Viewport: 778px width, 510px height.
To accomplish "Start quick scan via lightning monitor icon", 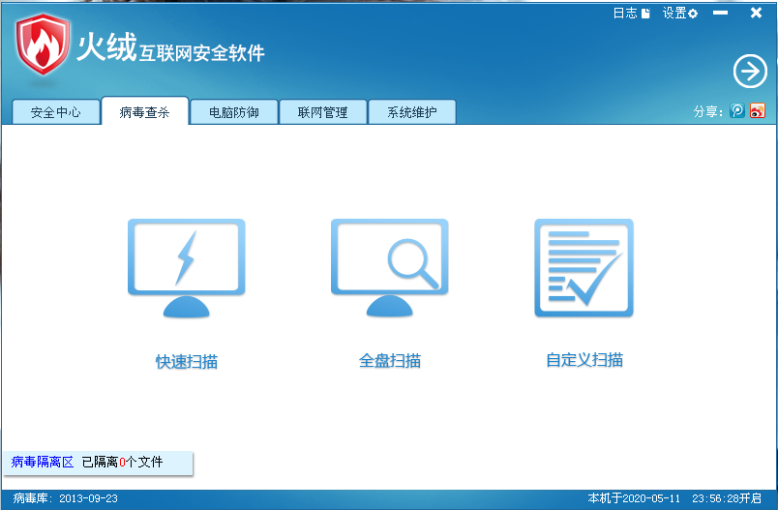I will [x=187, y=268].
